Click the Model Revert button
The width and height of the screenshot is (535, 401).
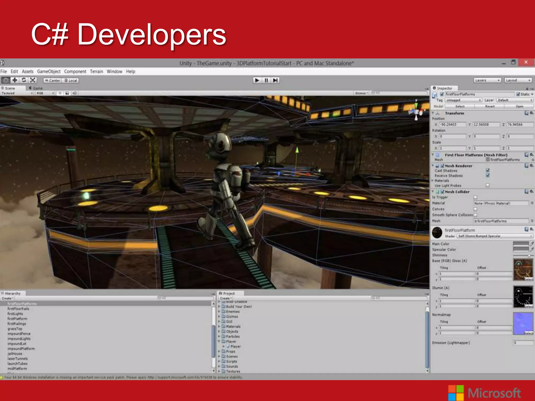point(490,106)
